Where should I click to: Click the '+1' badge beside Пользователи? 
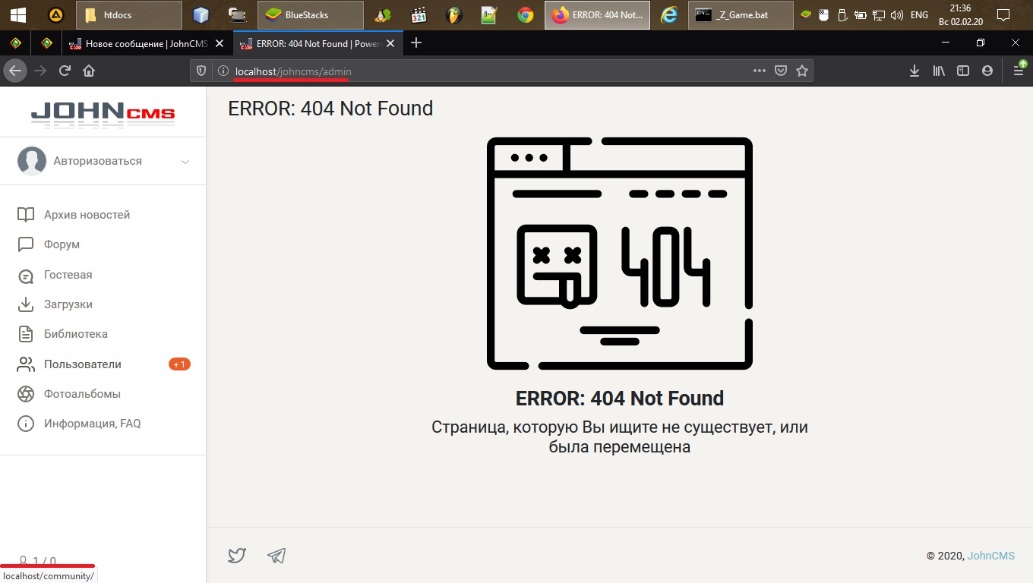(x=179, y=364)
